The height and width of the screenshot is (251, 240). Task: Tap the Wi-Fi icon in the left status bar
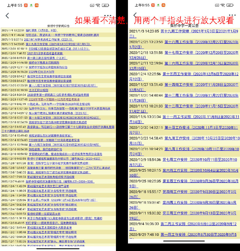pos(98,5)
